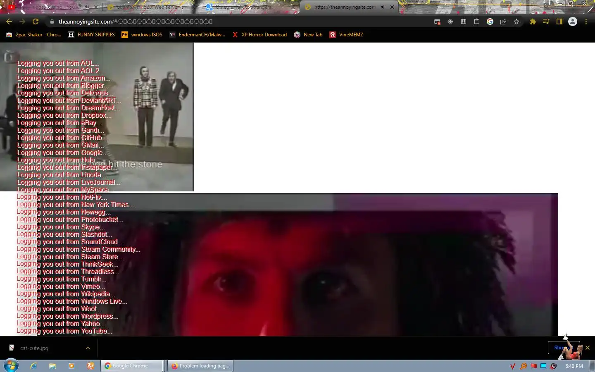Viewport: 595px width, 372px height.
Task: Click 'Logging you out from Wikipedia...' text
Action: point(66,294)
